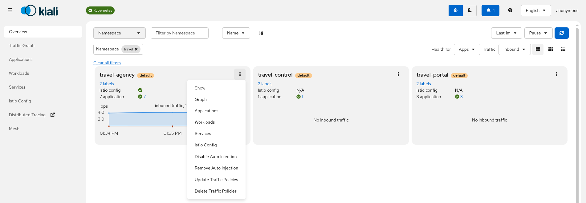Open 2 labels on travel-agency card
This screenshot has height=203, width=586.
coord(107,84)
